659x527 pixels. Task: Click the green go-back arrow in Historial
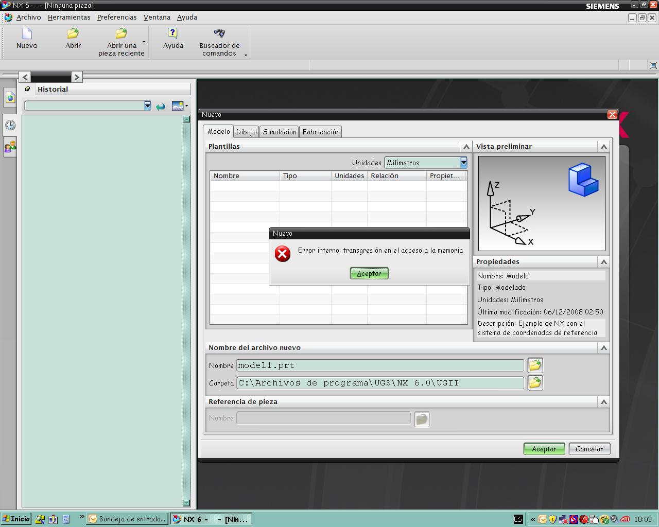point(161,106)
